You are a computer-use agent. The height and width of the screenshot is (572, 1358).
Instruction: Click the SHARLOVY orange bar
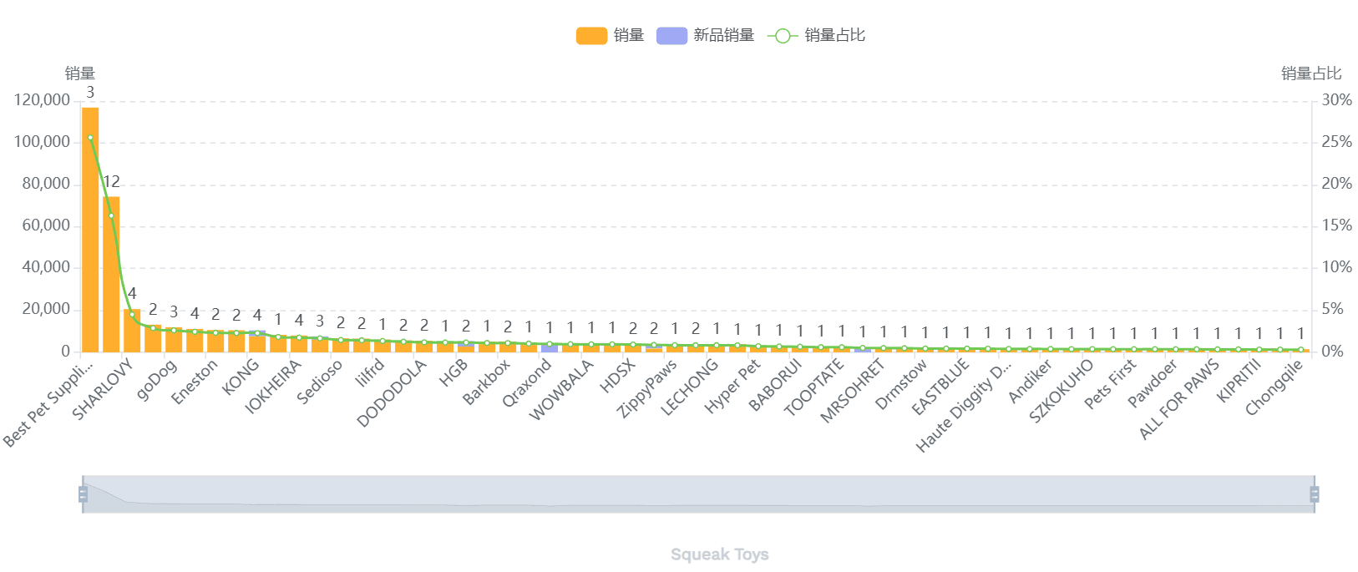click(111, 274)
